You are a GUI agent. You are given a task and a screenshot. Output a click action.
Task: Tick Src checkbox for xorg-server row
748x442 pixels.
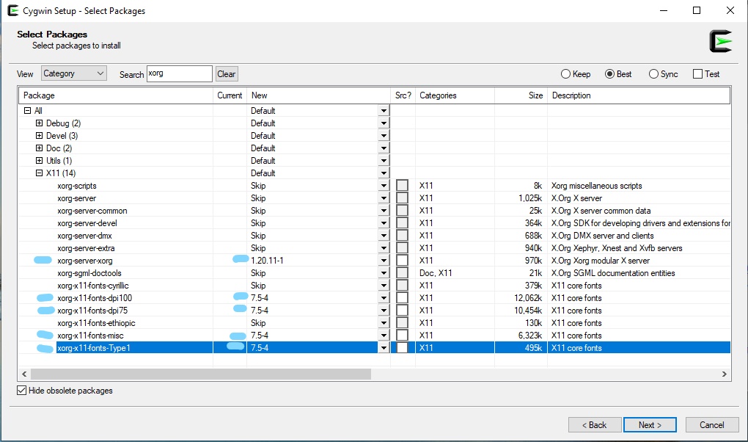tap(403, 198)
